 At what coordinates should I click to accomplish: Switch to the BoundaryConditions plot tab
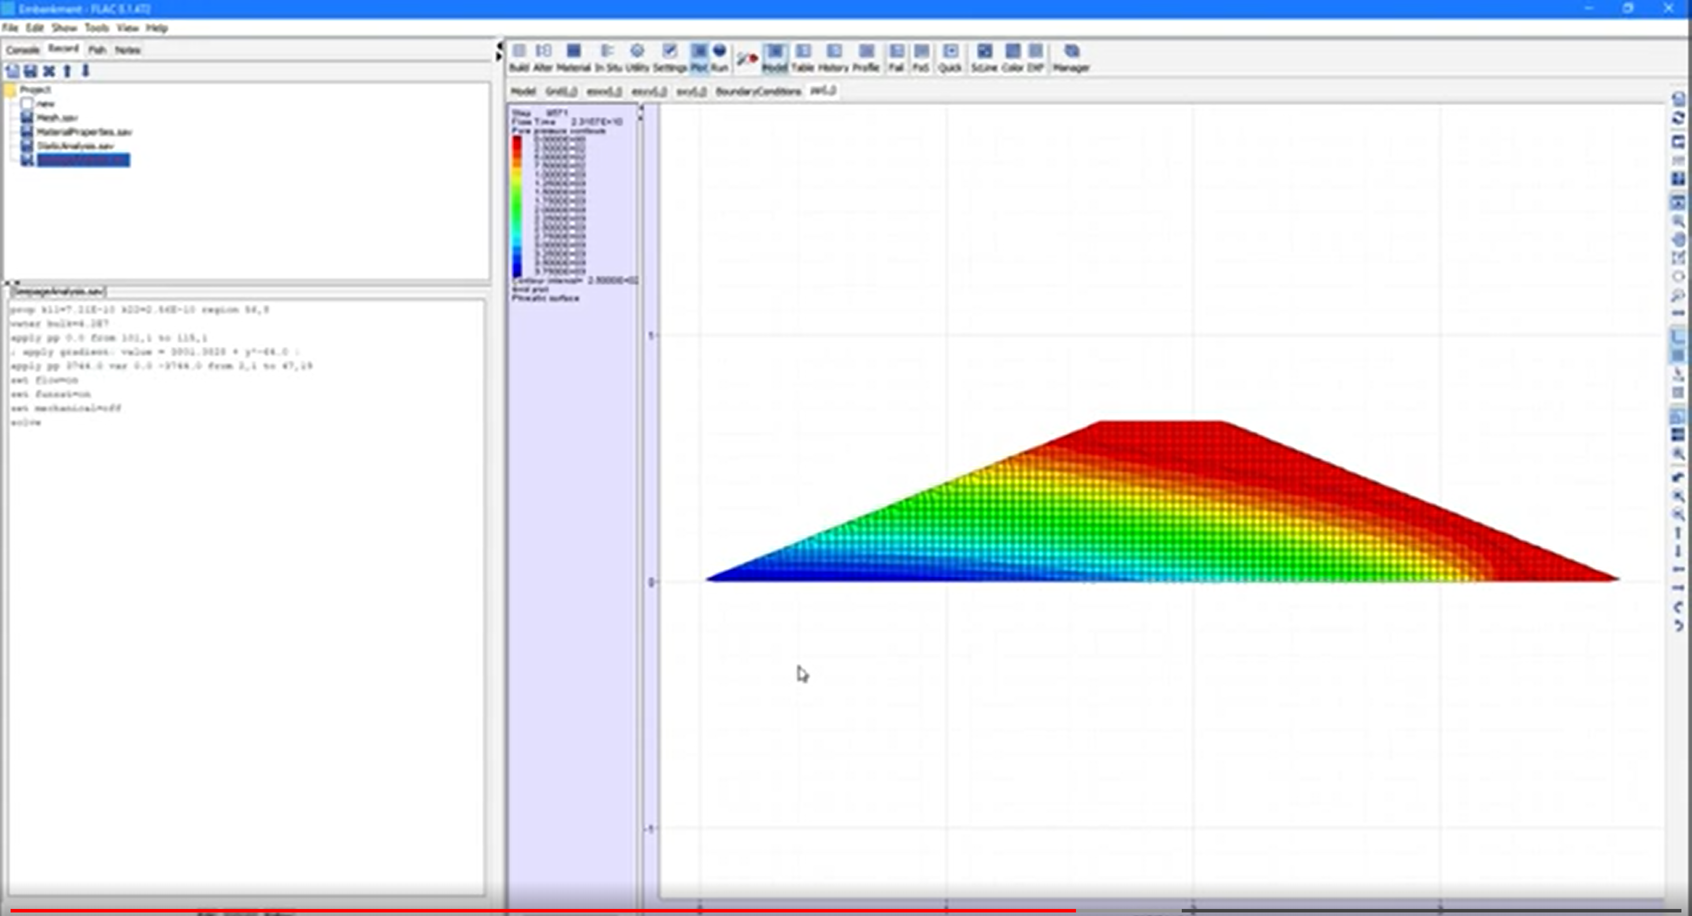pyautogui.click(x=758, y=91)
